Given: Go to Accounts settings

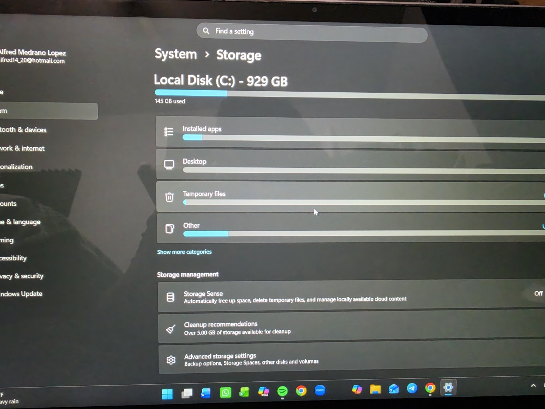Looking at the screenshot, I should [8, 203].
